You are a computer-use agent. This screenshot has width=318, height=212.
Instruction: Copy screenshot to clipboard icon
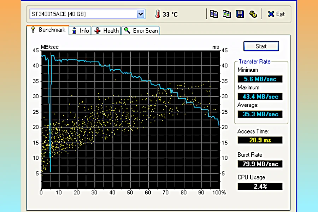227,14
